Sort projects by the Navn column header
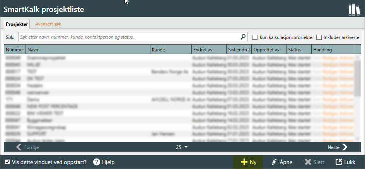The width and height of the screenshot is (365, 169). click(88, 49)
